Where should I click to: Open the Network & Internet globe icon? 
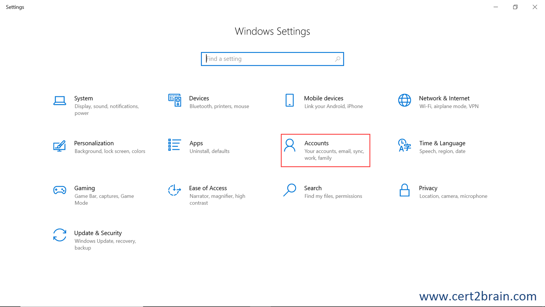point(404,100)
